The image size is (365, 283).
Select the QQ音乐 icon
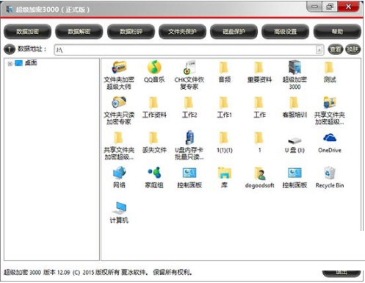click(154, 71)
